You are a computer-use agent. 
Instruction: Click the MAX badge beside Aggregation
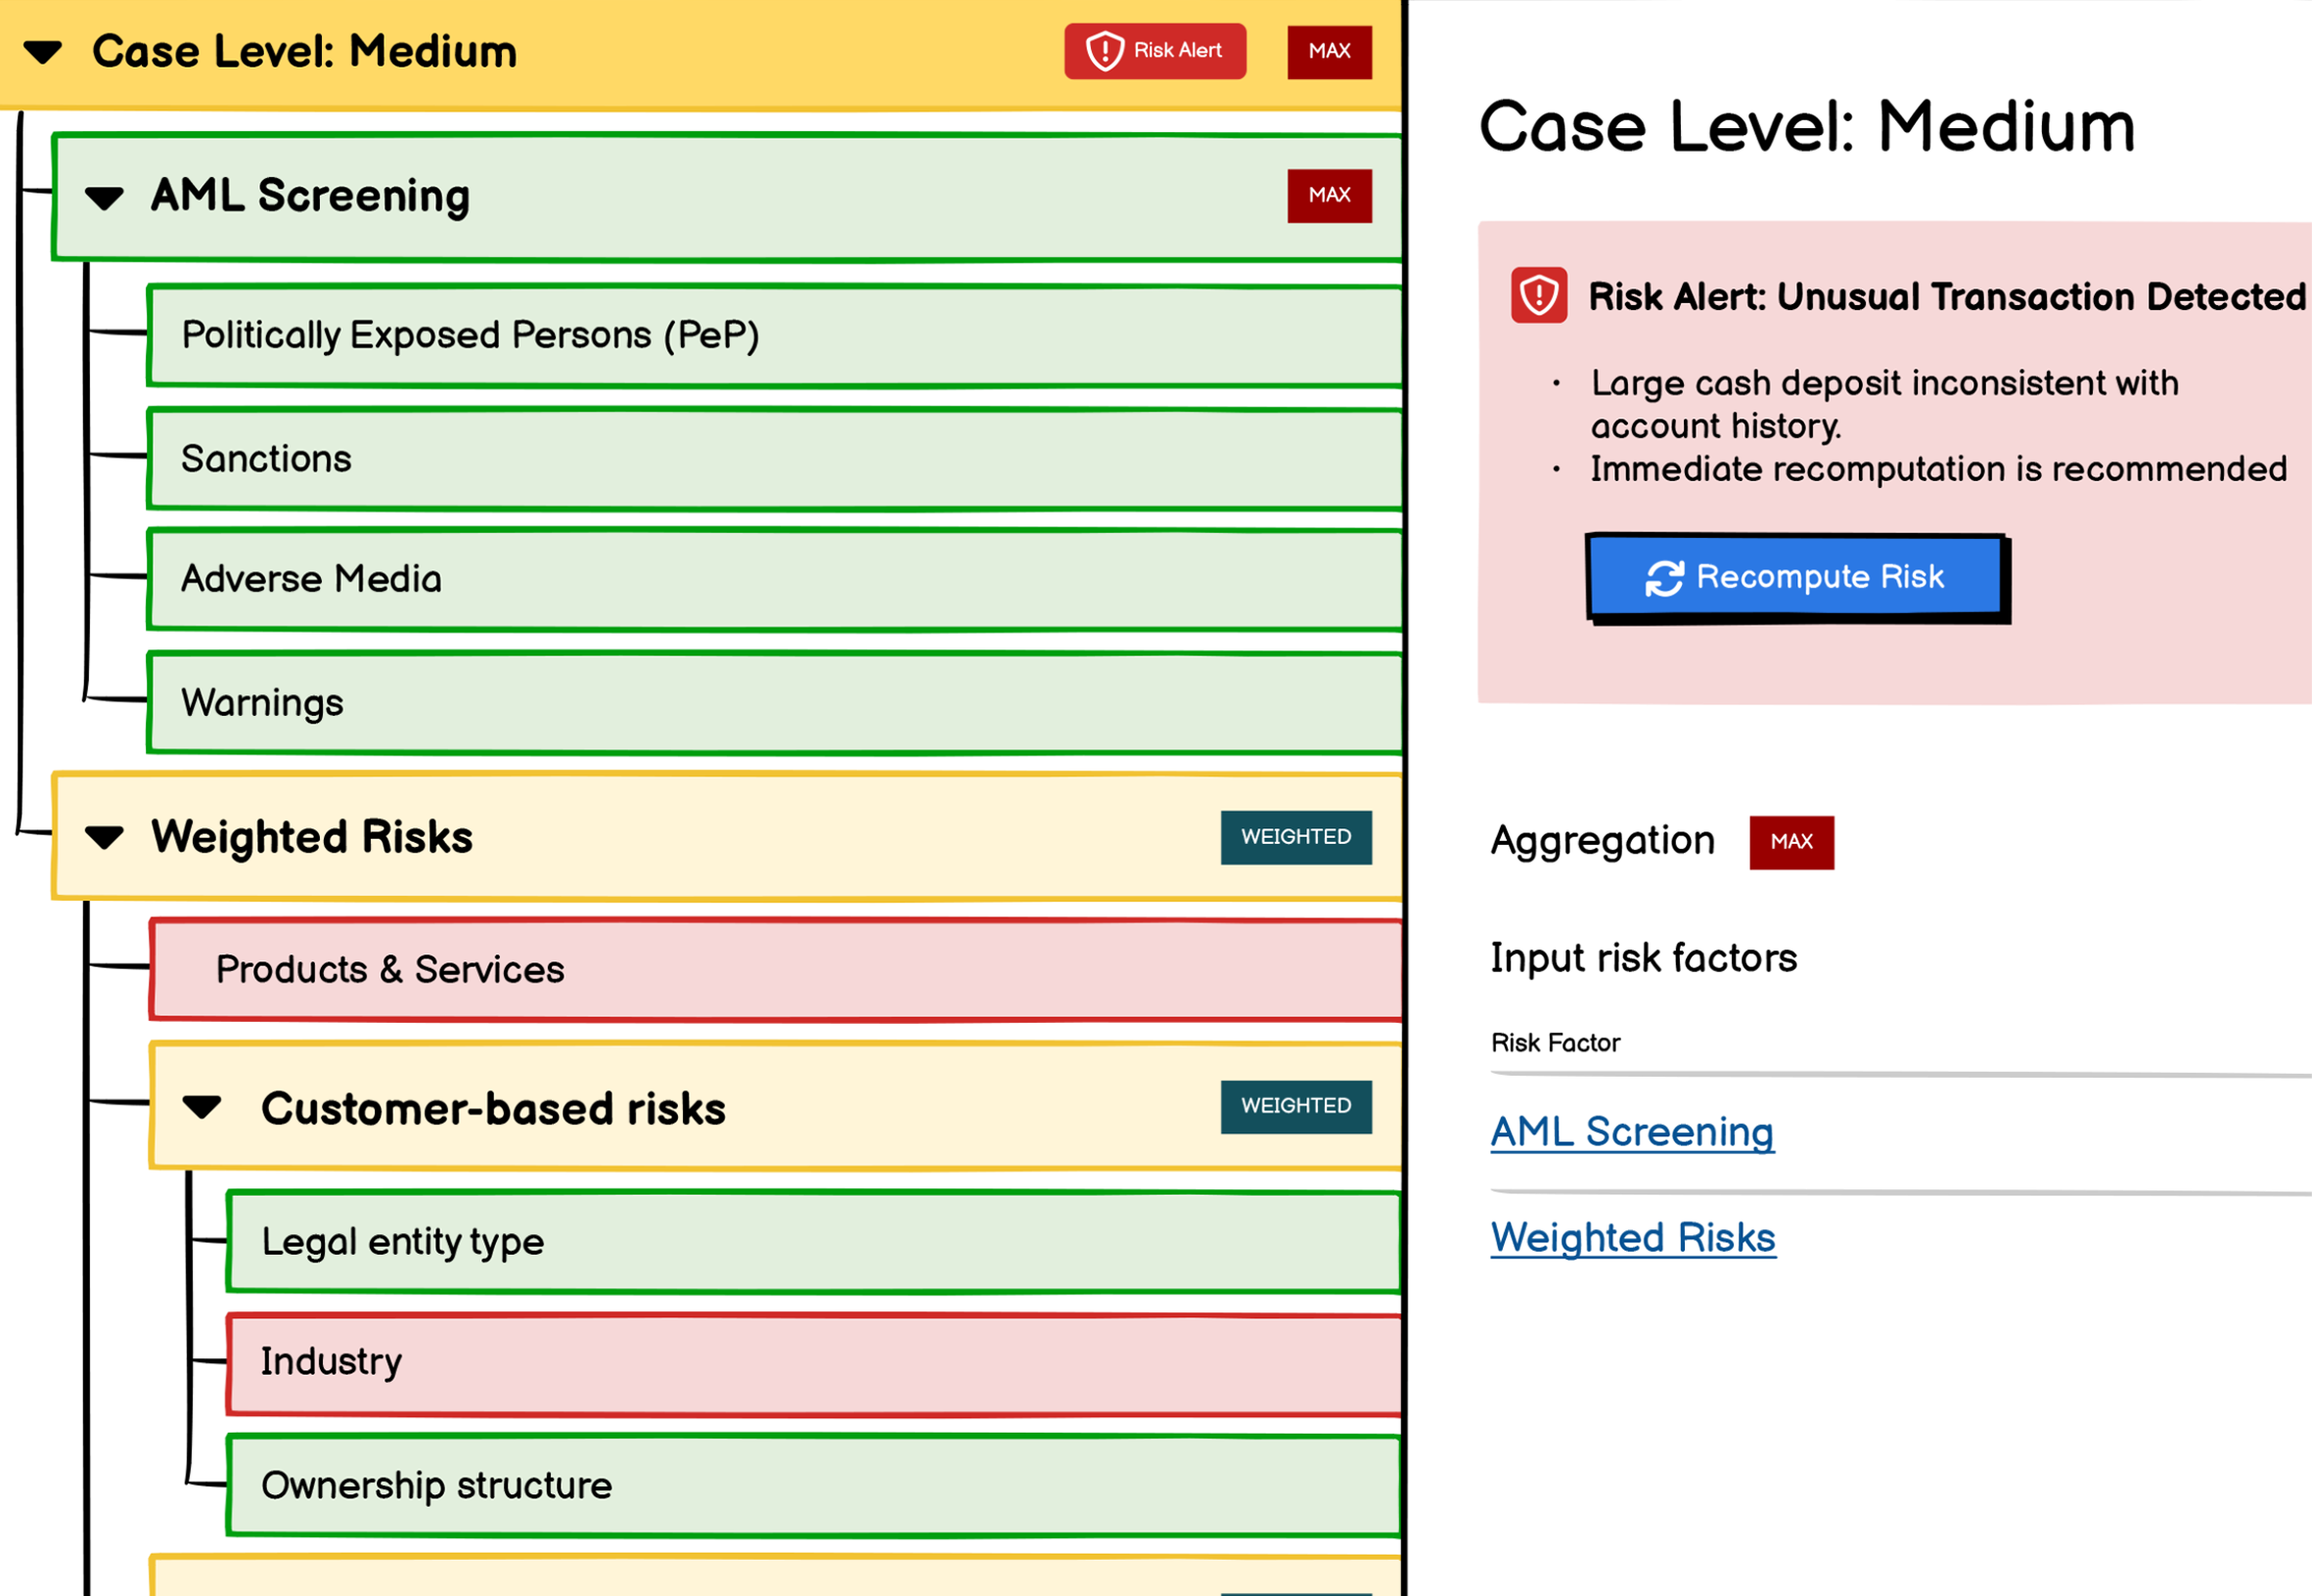(1791, 842)
